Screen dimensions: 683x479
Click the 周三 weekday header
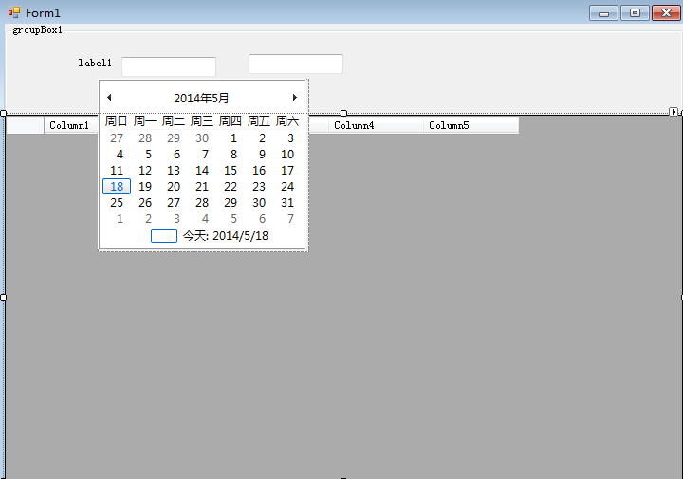pyautogui.click(x=202, y=120)
